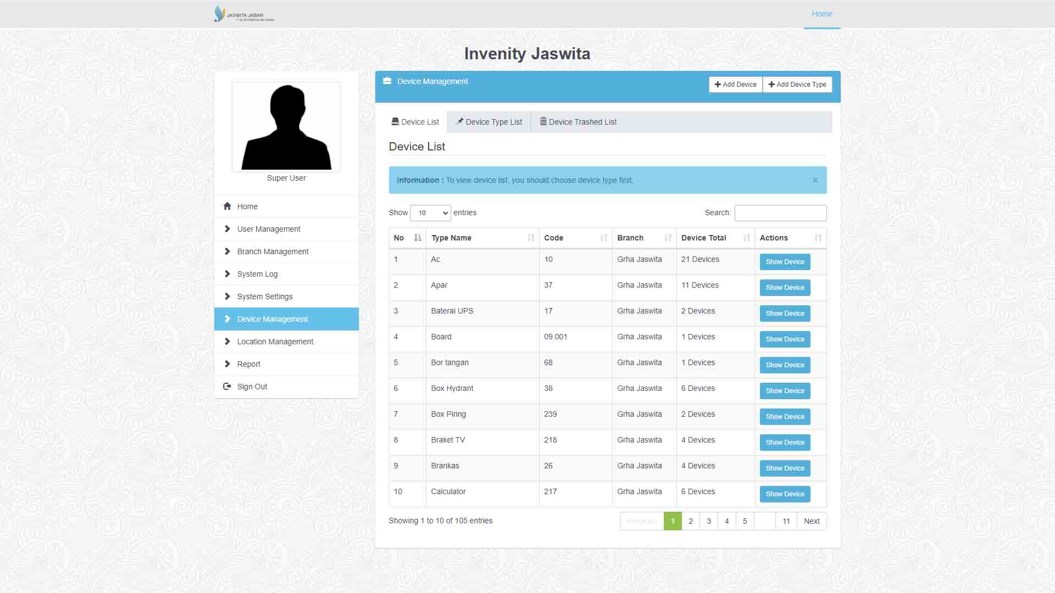Sort by Code column arrows
The height and width of the screenshot is (593, 1055).
pyautogui.click(x=603, y=238)
